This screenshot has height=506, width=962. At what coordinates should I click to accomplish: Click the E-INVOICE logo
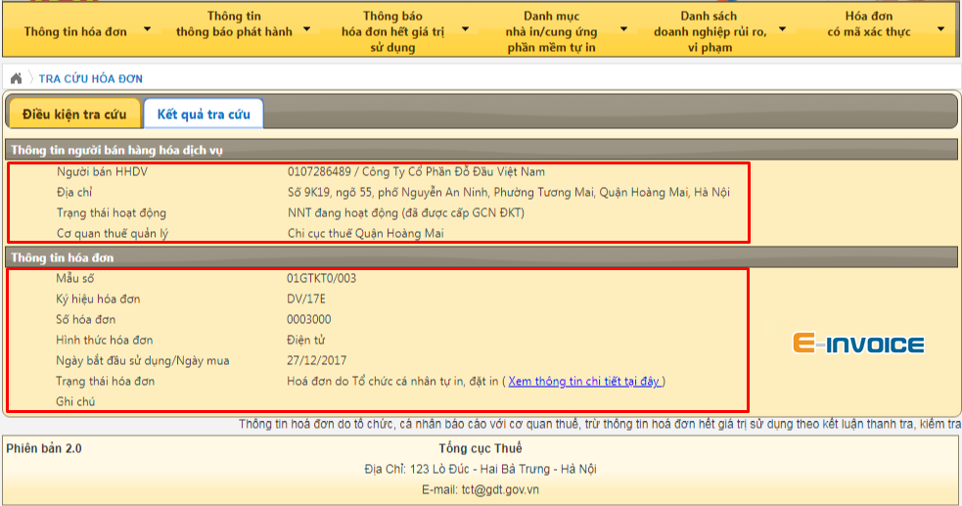[x=857, y=344]
